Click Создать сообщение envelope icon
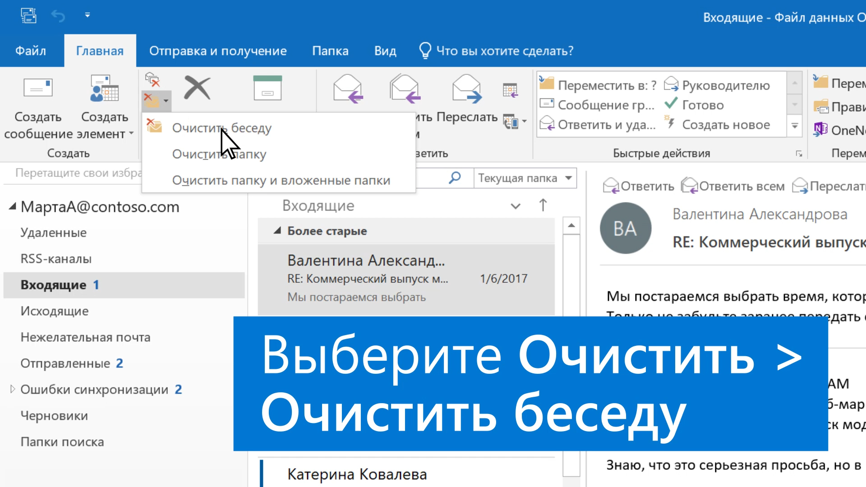The height and width of the screenshot is (487, 866). (x=38, y=88)
